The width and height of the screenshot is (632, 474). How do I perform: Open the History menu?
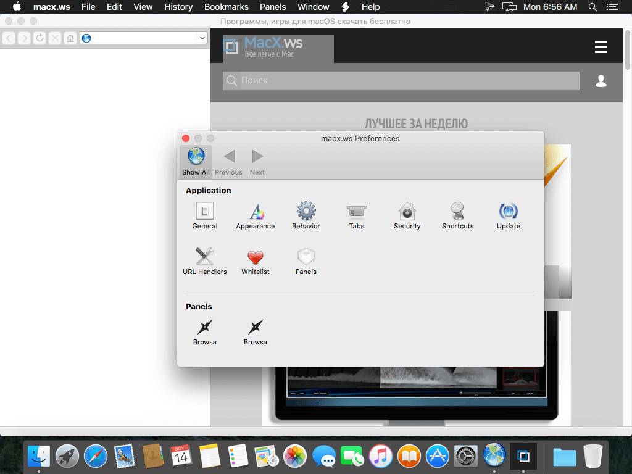pos(178,7)
